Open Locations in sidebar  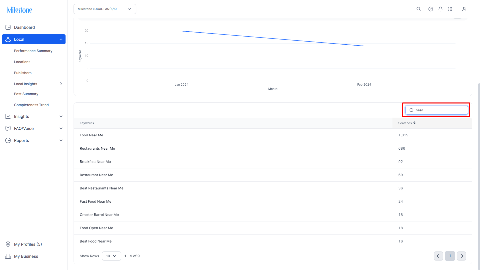[x=22, y=62]
